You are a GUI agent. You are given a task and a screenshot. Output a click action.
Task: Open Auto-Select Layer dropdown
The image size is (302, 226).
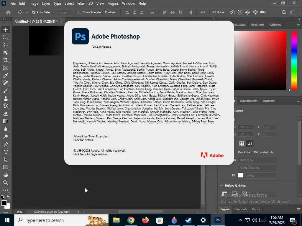(x=65, y=12)
